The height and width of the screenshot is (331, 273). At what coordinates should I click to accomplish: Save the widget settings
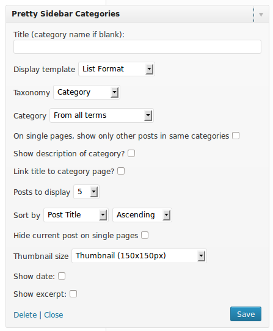pyautogui.click(x=246, y=314)
